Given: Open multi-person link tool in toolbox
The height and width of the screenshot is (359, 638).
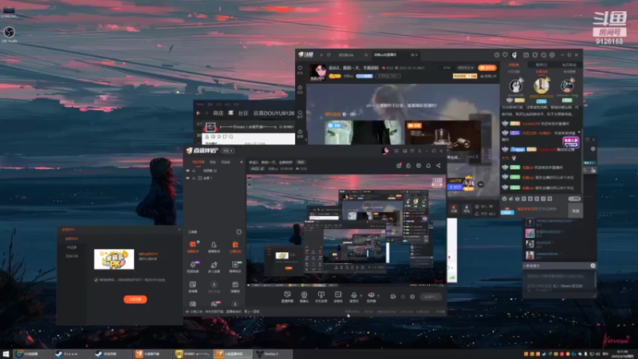Looking at the screenshot, I should (x=214, y=267).
